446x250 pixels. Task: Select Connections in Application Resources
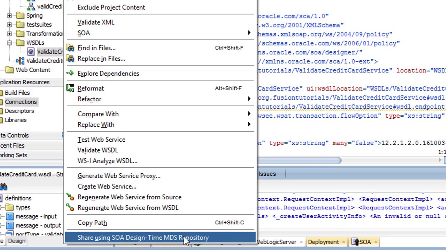21,102
